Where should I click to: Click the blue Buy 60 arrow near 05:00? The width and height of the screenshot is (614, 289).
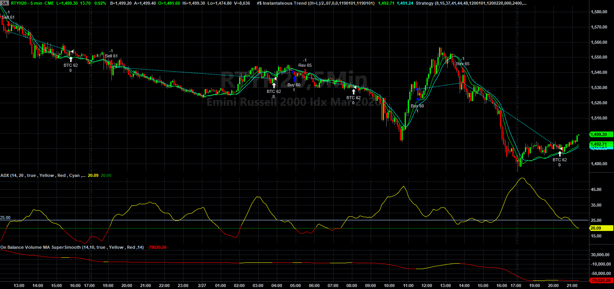pos(294,79)
